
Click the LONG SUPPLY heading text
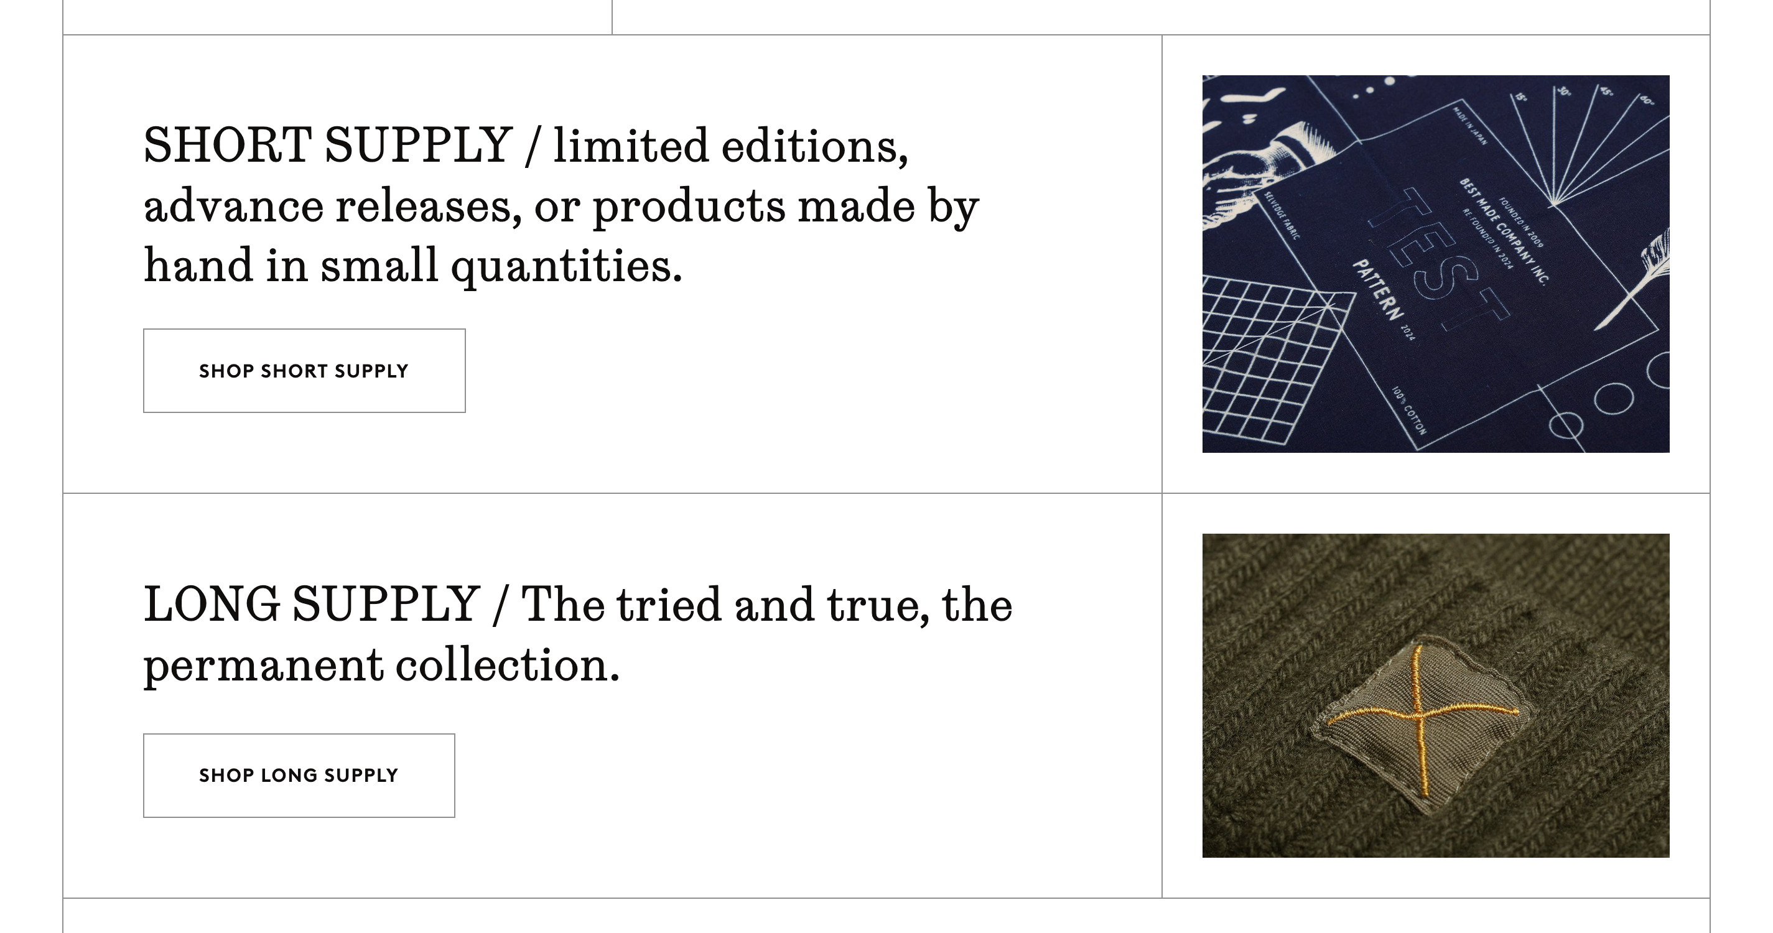[311, 604]
